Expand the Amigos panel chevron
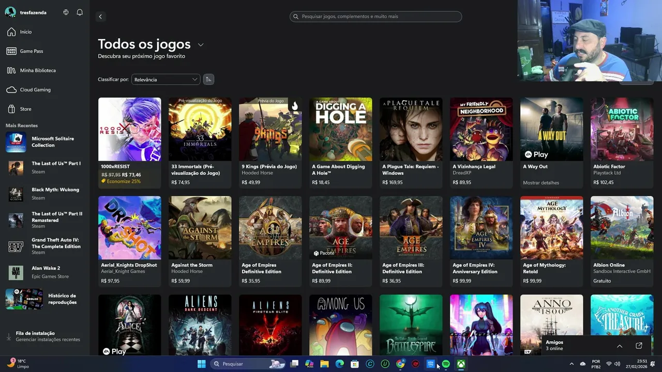662x372 pixels. [x=620, y=346]
